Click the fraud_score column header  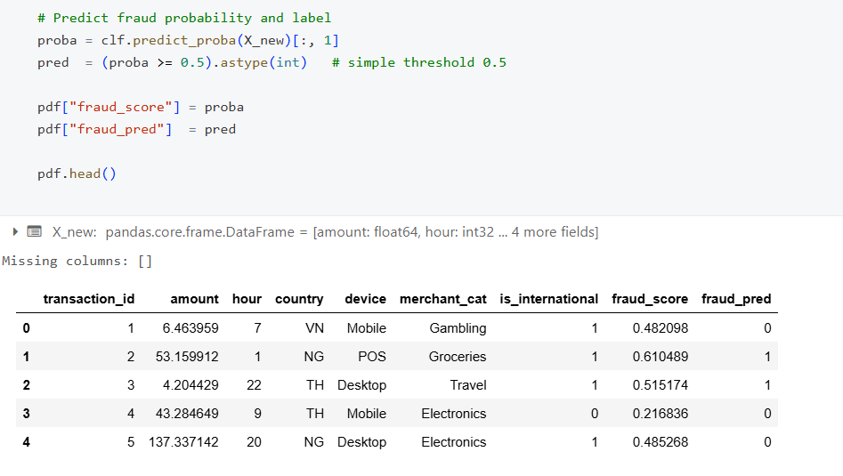650,299
